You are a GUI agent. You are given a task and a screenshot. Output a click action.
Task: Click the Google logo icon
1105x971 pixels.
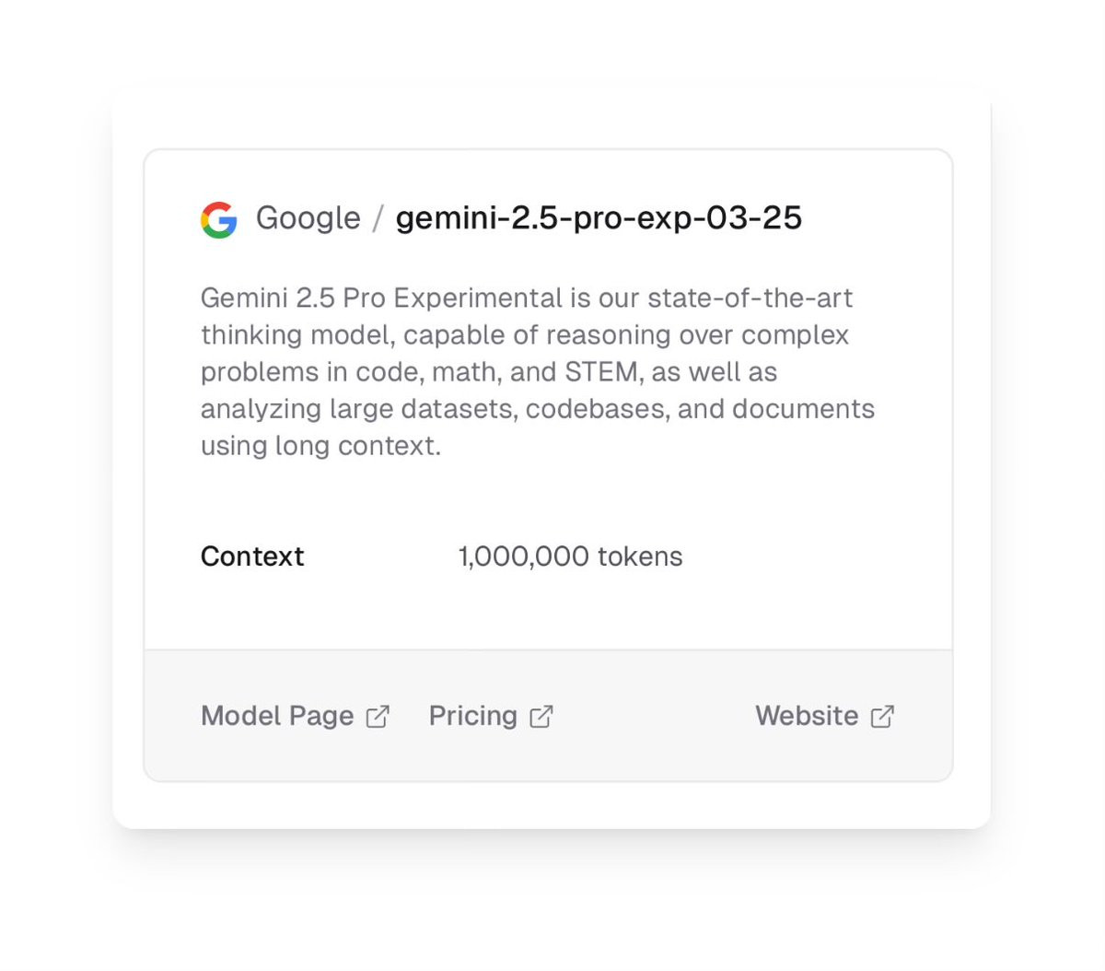(219, 219)
